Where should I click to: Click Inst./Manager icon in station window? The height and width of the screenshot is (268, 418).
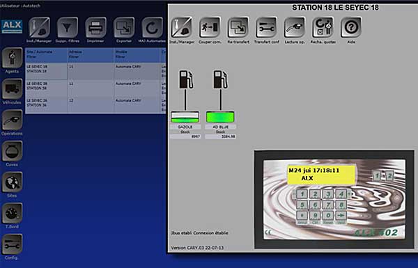[x=182, y=27]
